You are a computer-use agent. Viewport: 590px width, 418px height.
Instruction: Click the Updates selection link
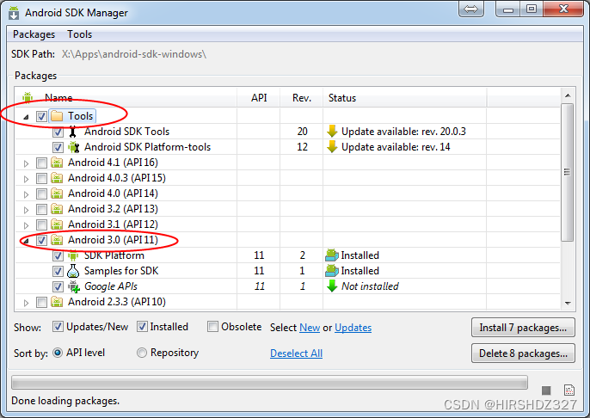pos(353,328)
